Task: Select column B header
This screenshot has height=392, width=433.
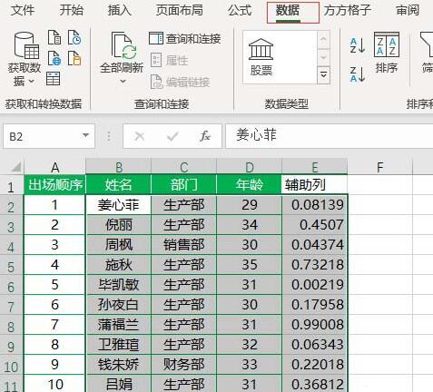Action: [119, 167]
